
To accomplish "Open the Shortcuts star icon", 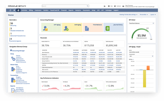I will [14, 10].
